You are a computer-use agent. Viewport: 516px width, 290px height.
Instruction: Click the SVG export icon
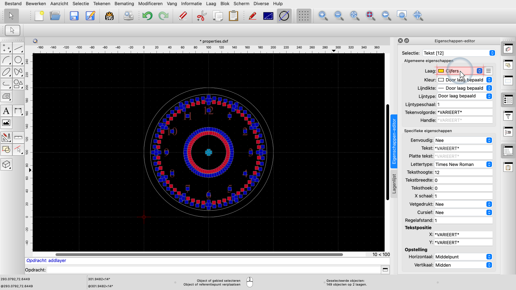pos(109,16)
